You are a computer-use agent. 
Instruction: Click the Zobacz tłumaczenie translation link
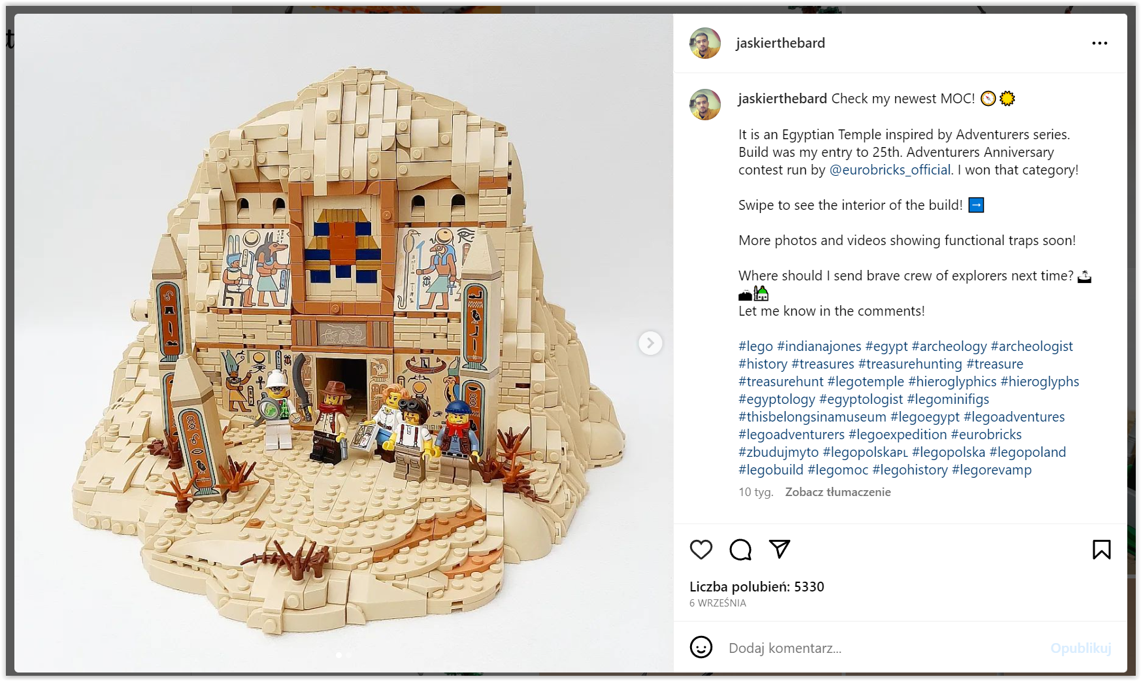(x=838, y=492)
